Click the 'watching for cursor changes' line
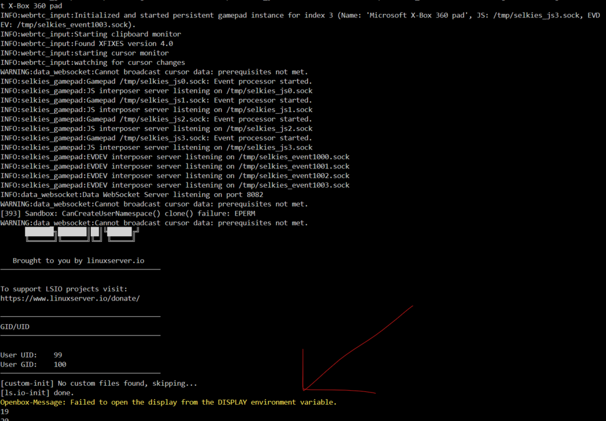606x421 pixels. (x=93, y=62)
